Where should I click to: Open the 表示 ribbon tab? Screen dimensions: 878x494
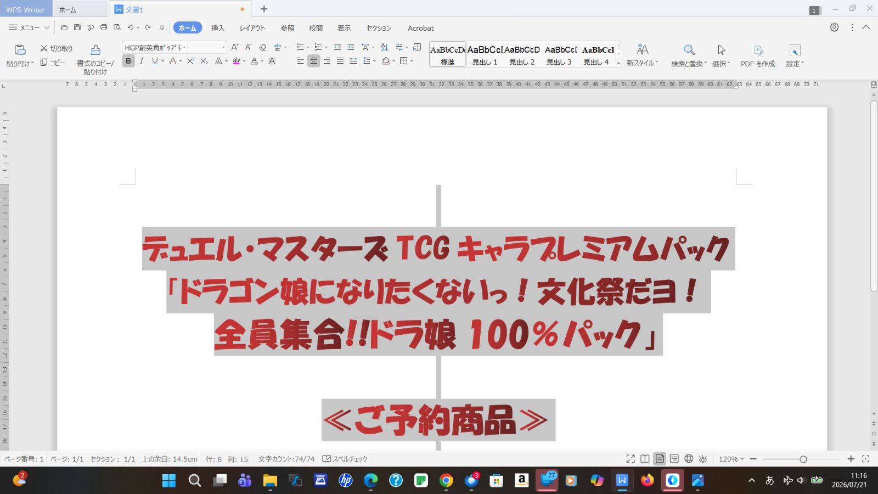[x=344, y=28]
